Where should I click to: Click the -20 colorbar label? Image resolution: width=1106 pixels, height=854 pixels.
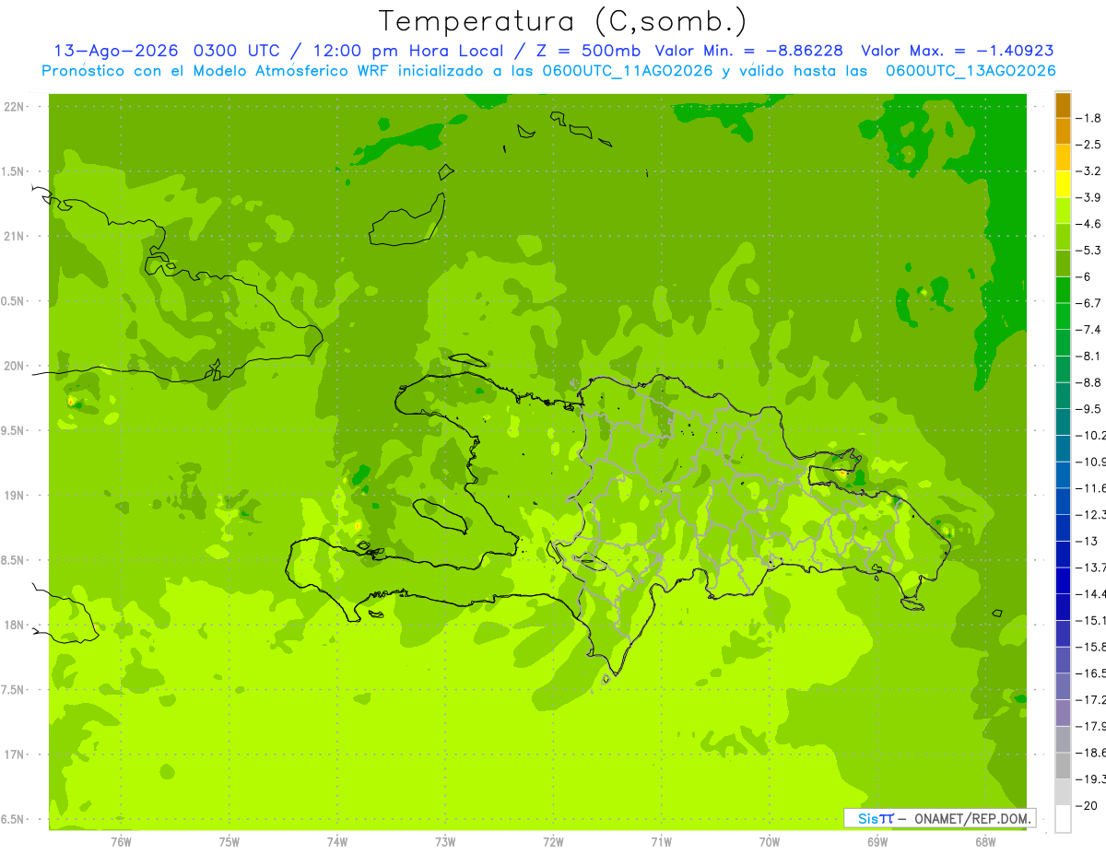[1088, 805]
